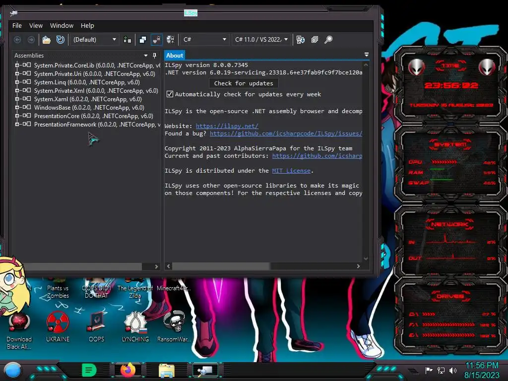Open the View menu
Screen dimensions: 508x381
point(36,26)
